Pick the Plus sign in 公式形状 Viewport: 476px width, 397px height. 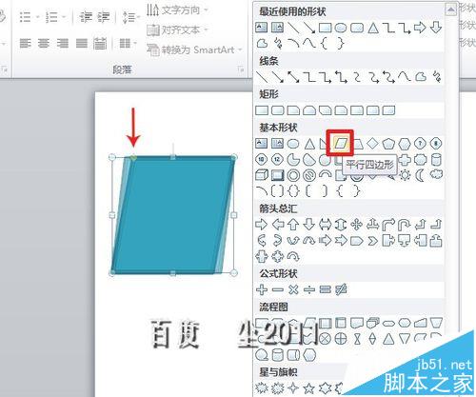[x=262, y=289]
